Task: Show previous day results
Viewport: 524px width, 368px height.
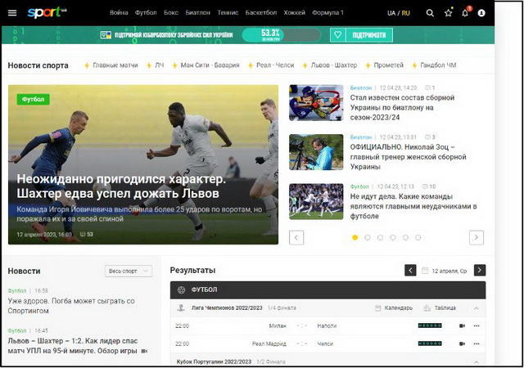Action: (410, 270)
